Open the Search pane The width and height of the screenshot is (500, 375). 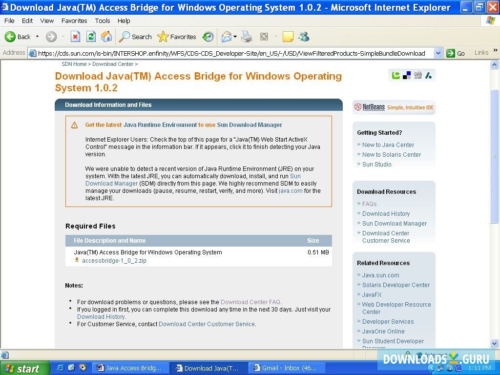(x=135, y=37)
